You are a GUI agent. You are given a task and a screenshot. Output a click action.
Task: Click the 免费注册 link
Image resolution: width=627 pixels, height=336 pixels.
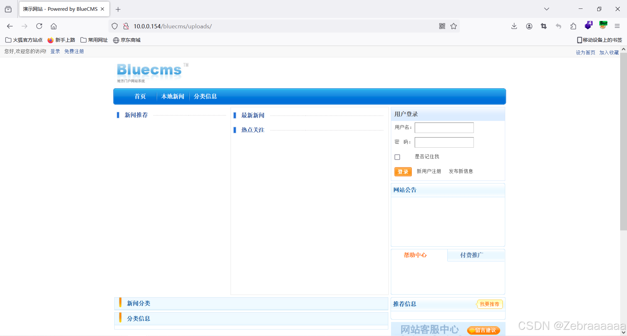click(74, 51)
